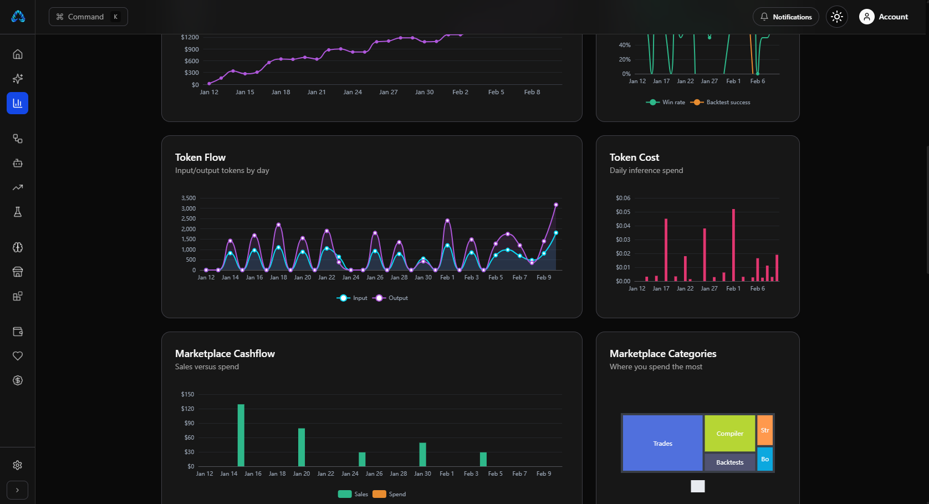Open the sparkles AI icon in sidebar
Image resolution: width=929 pixels, height=504 pixels.
(x=18, y=79)
